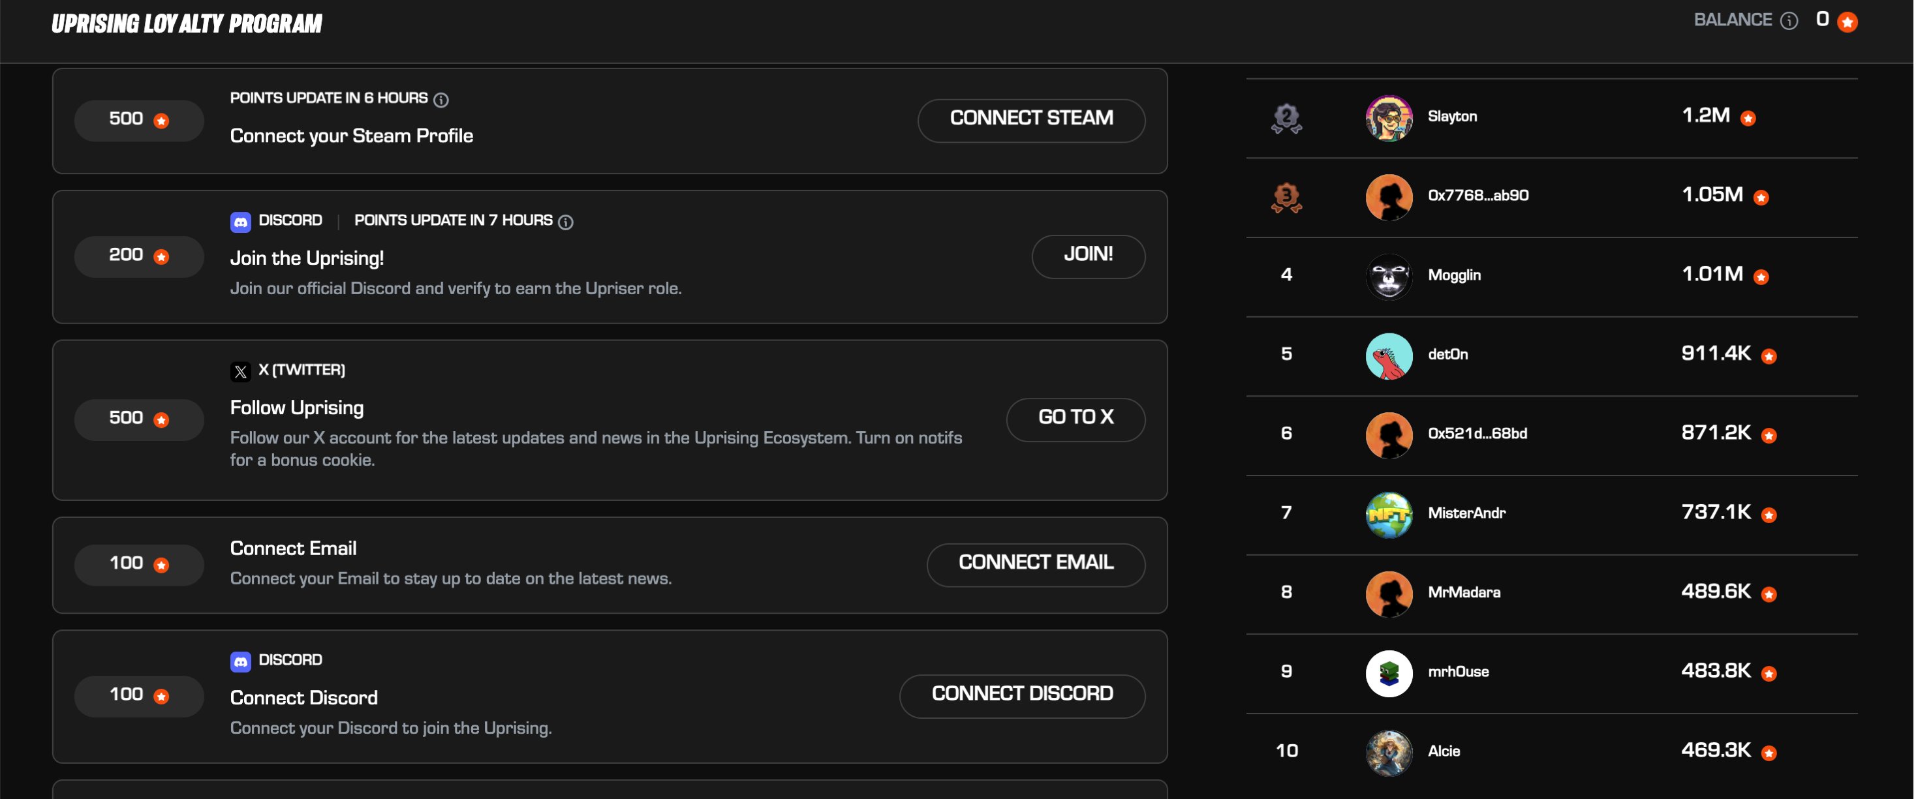Click the Balance info icon
Viewport: 1918px width, 799px height.
point(1788,21)
